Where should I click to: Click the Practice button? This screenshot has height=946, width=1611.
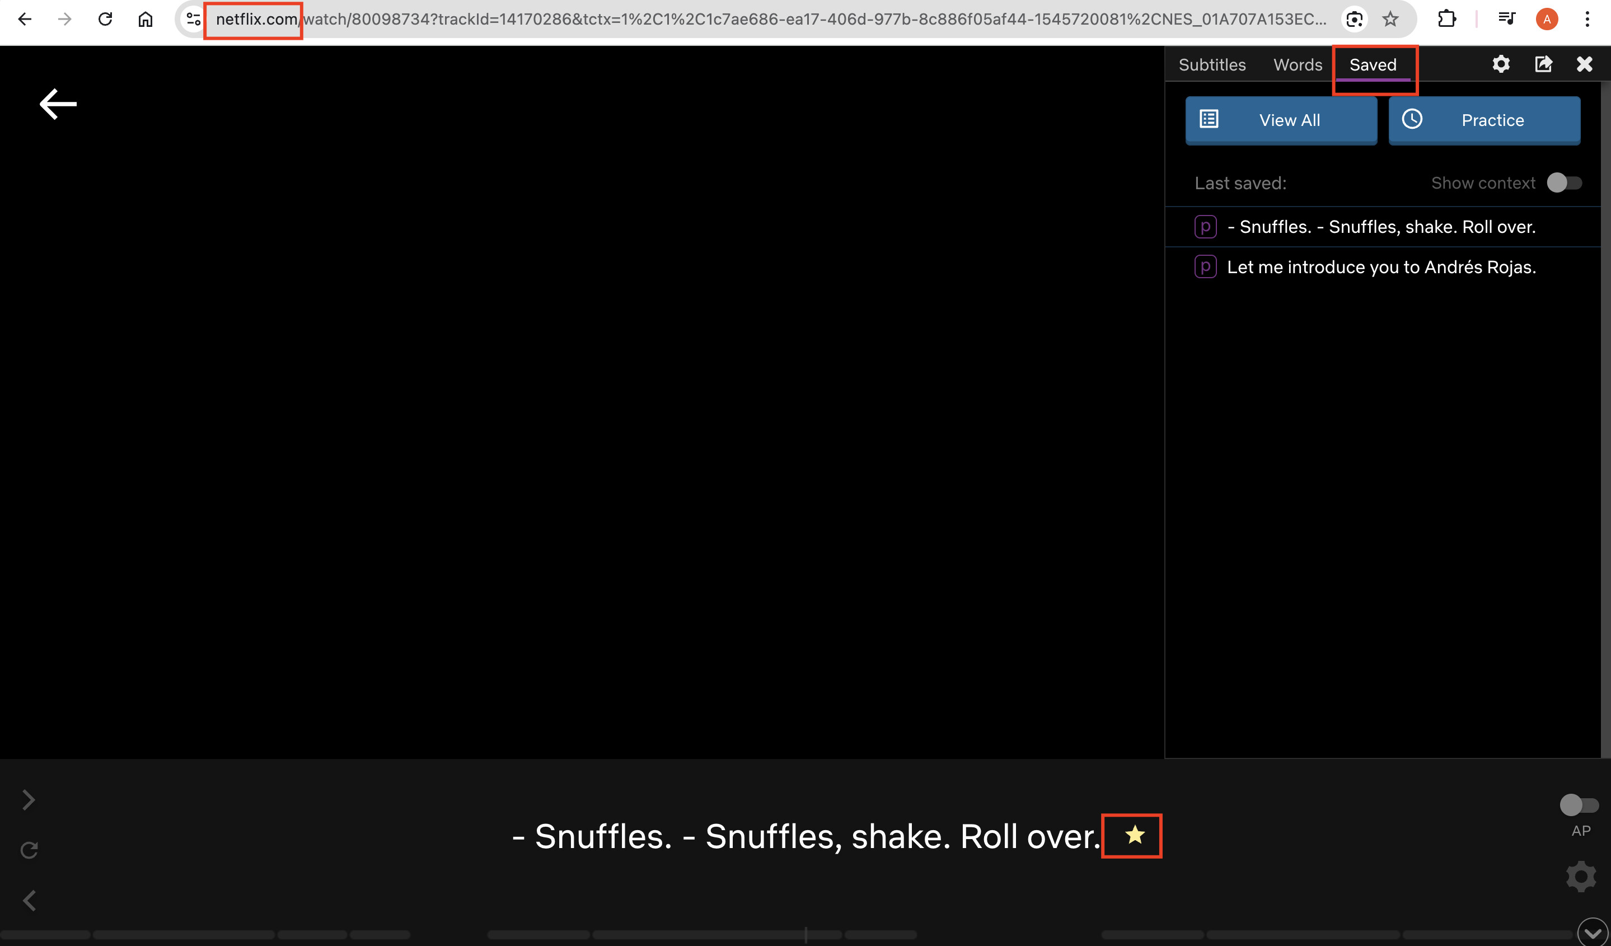pos(1484,120)
